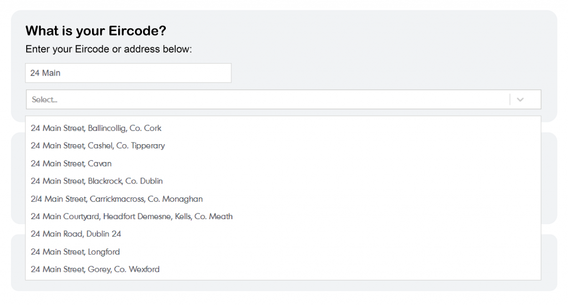Image resolution: width=568 pixels, height=305 pixels.
Task: Click the "Select..." placeholder text
Action: coord(45,100)
